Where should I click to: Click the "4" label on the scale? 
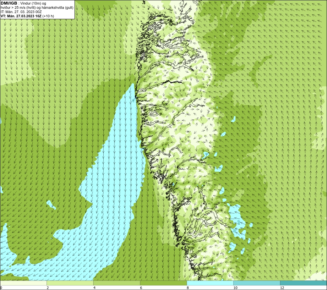(95, 288)
